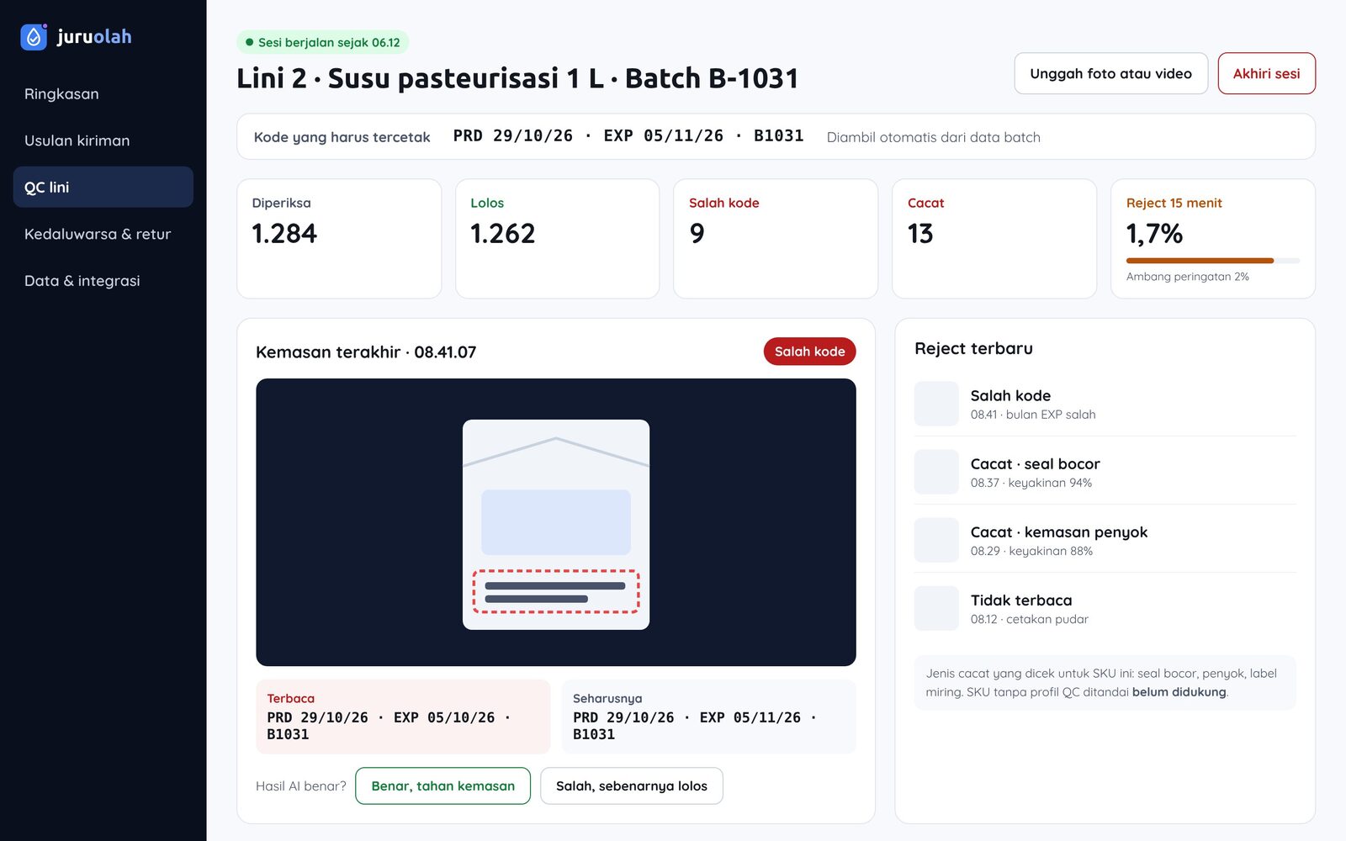Click the red Salah kode badge

tap(809, 352)
